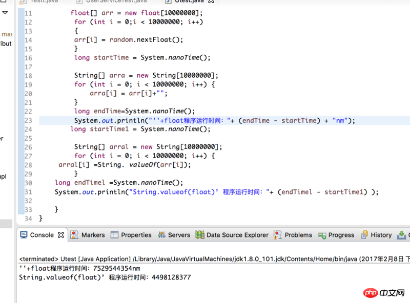
Task: Click line number 11 in the gutter
Action: [29, 13]
